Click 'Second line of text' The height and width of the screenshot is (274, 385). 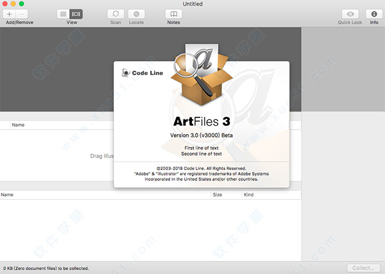201,154
